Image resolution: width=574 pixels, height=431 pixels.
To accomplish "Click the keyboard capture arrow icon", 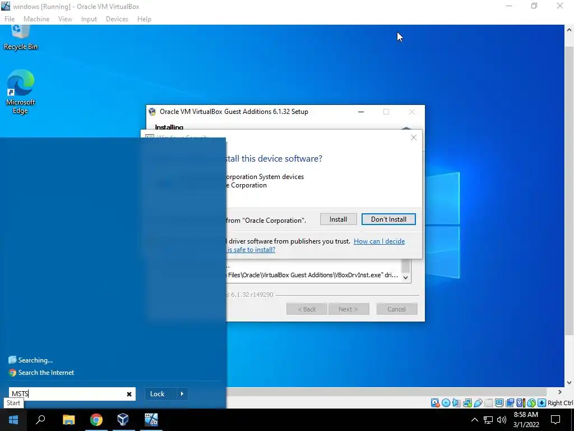I will point(542,403).
